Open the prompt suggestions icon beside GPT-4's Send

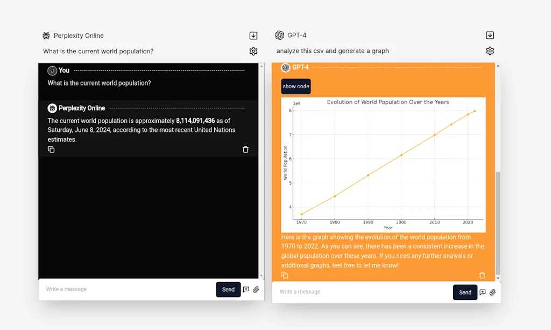pos(483,292)
